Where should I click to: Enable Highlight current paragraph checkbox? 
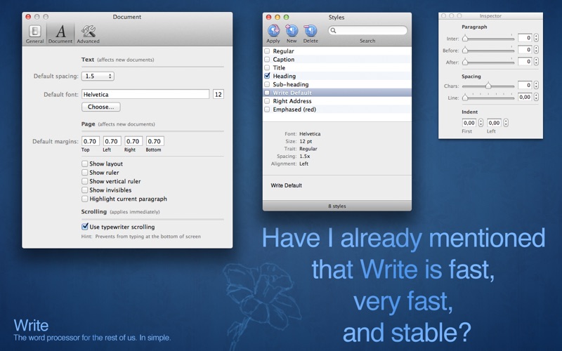pyautogui.click(x=84, y=199)
